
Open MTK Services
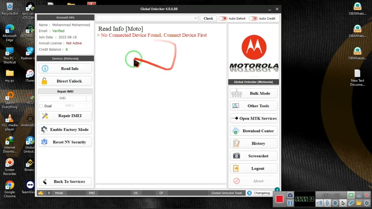[x=254, y=118]
